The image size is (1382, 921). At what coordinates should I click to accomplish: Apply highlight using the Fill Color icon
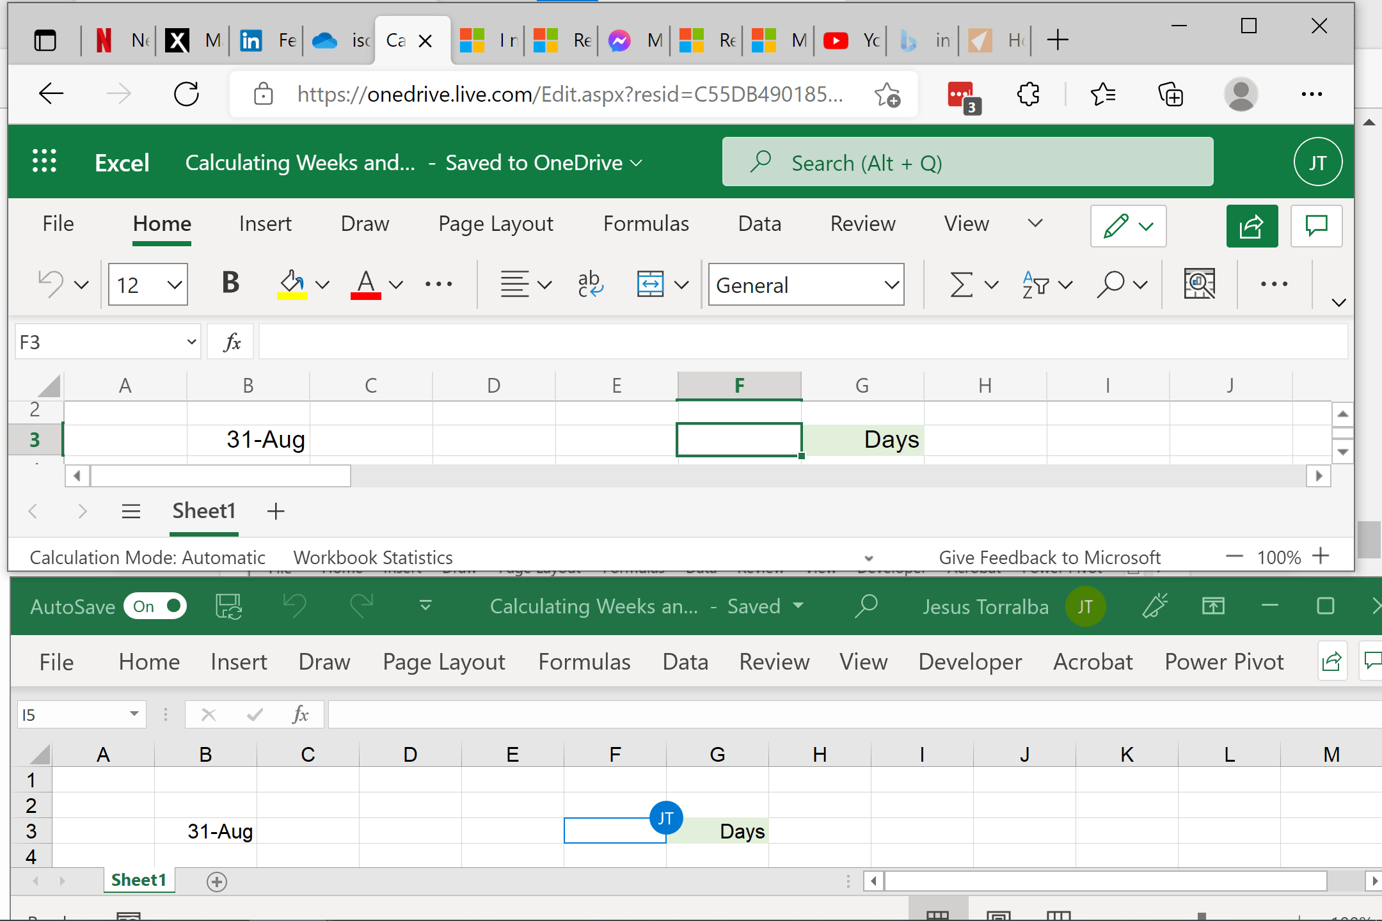(293, 285)
